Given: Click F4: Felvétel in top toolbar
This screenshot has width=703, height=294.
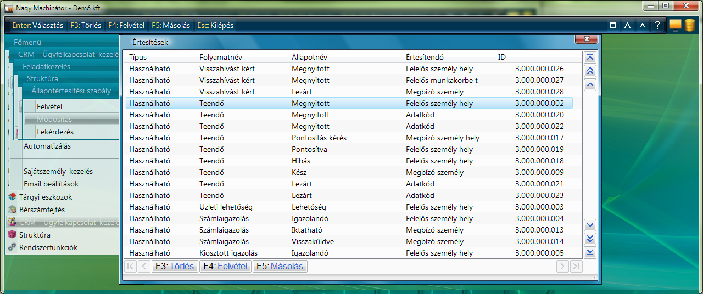Looking at the screenshot, I should tap(126, 25).
